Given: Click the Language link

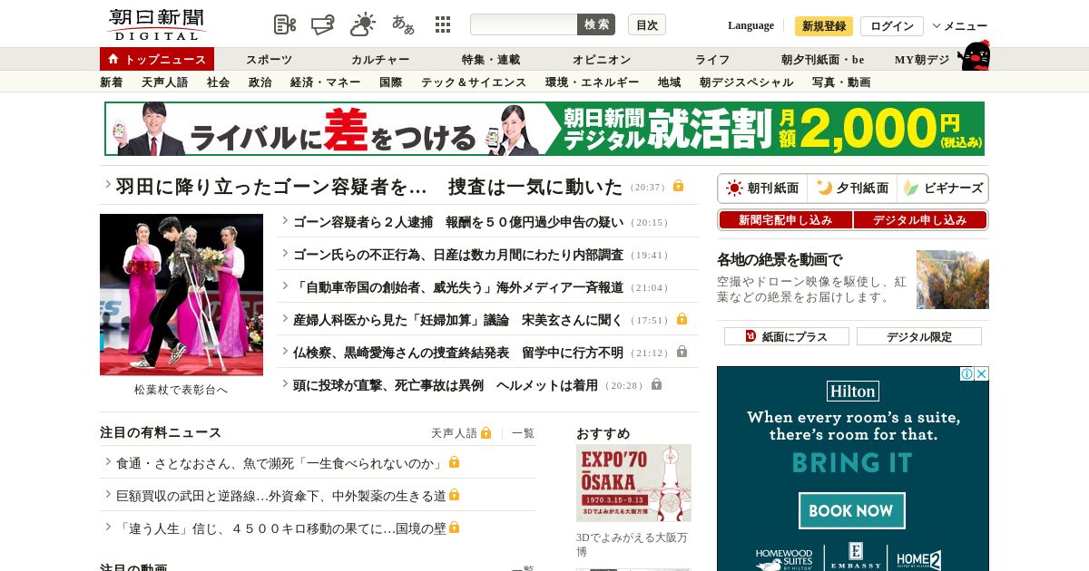Looking at the screenshot, I should [751, 25].
